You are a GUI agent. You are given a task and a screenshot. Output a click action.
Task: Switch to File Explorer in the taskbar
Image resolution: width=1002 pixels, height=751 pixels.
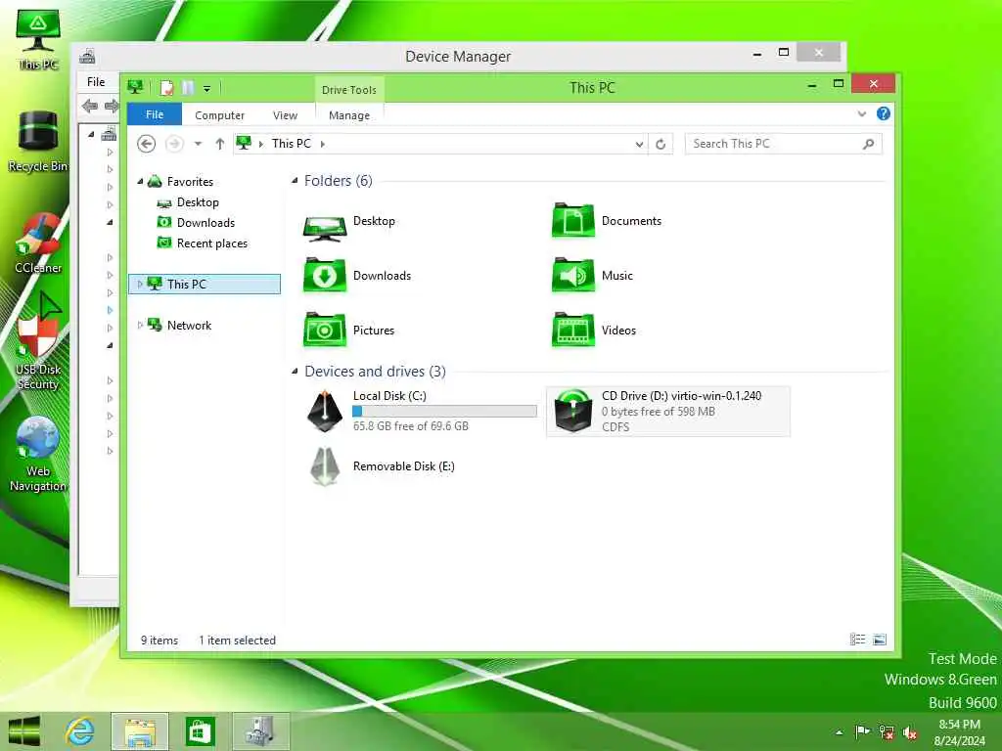140,731
